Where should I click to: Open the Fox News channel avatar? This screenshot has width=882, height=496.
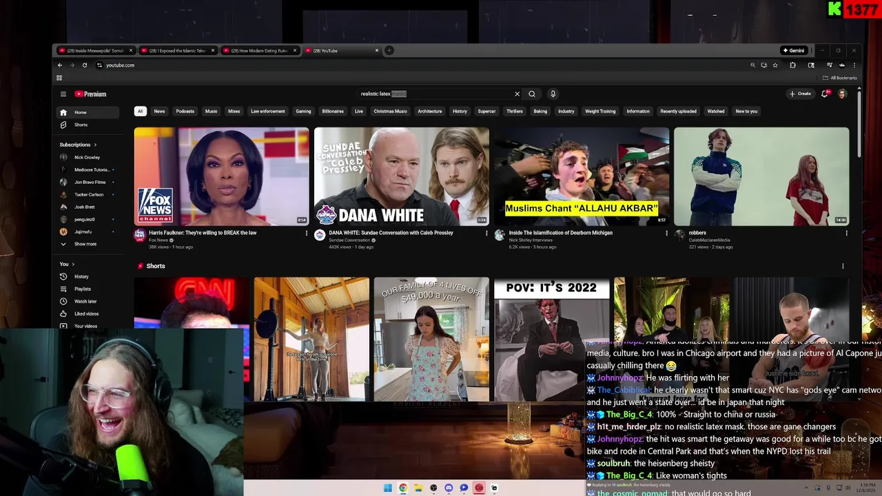coord(140,235)
